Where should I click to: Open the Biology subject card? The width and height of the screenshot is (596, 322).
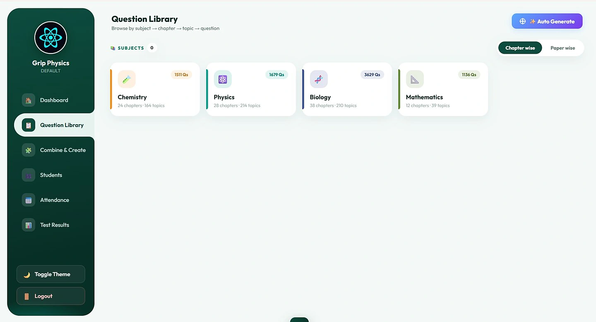pyautogui.click(x=347, y=89)
